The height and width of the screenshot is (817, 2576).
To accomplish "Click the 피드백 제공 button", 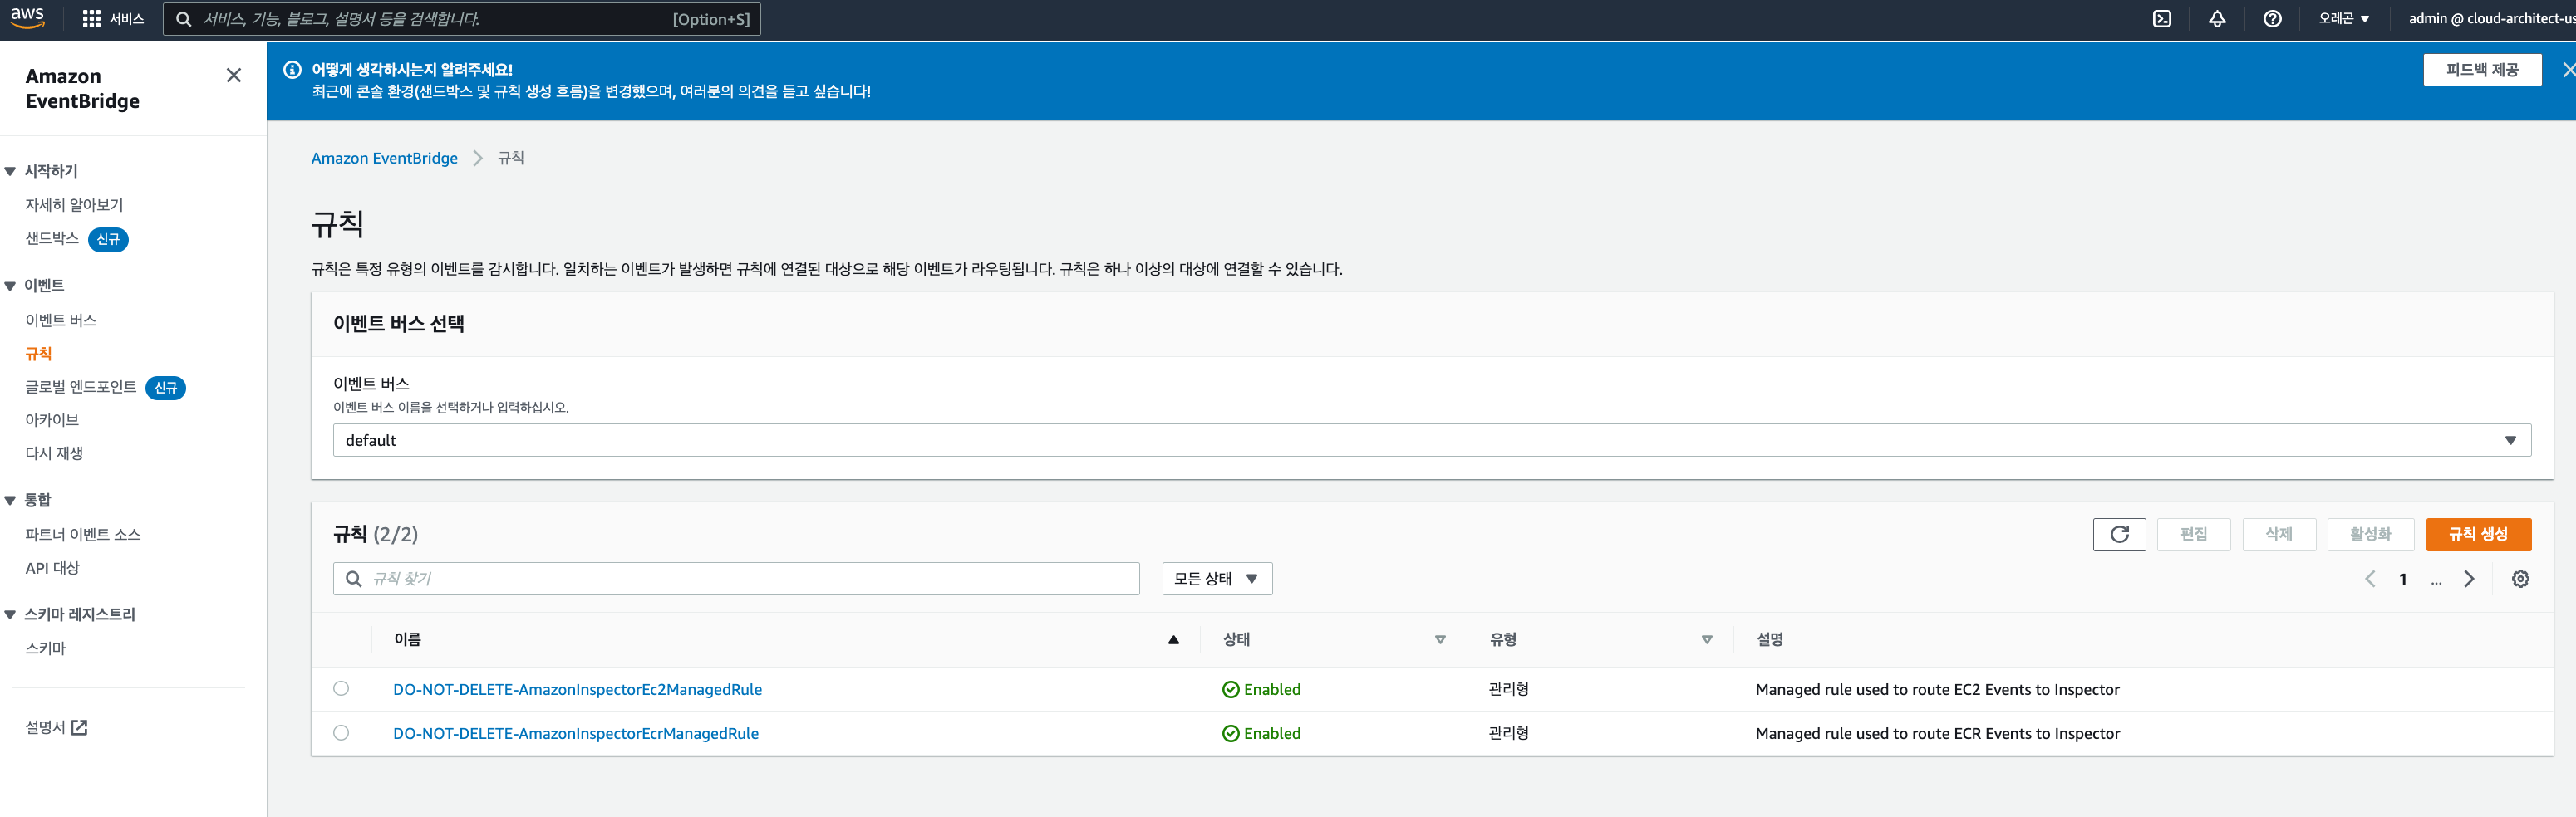I will click(x=2482, y=70).
